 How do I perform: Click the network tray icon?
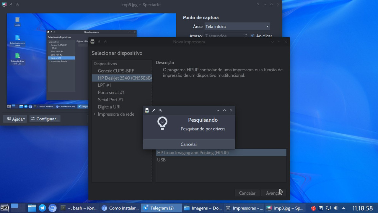pyautogui.click(x=328, y=208)
